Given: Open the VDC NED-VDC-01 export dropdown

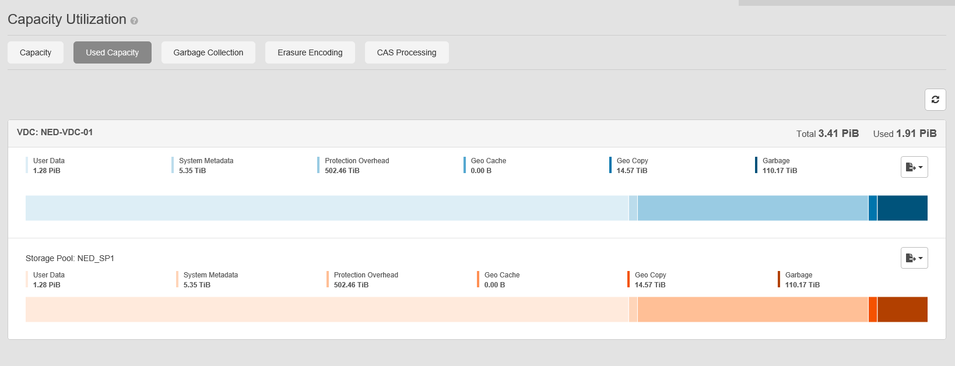Looking at the screenshot, I should [x=914, y=167].
